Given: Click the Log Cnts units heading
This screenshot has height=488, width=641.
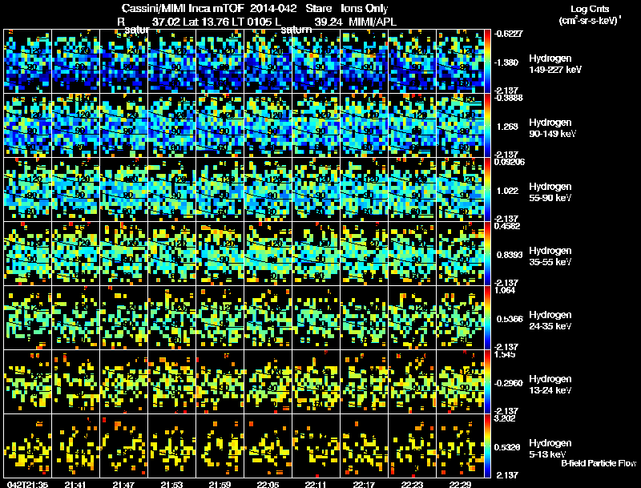Looking at the screenshot, I should coord(591,14).
